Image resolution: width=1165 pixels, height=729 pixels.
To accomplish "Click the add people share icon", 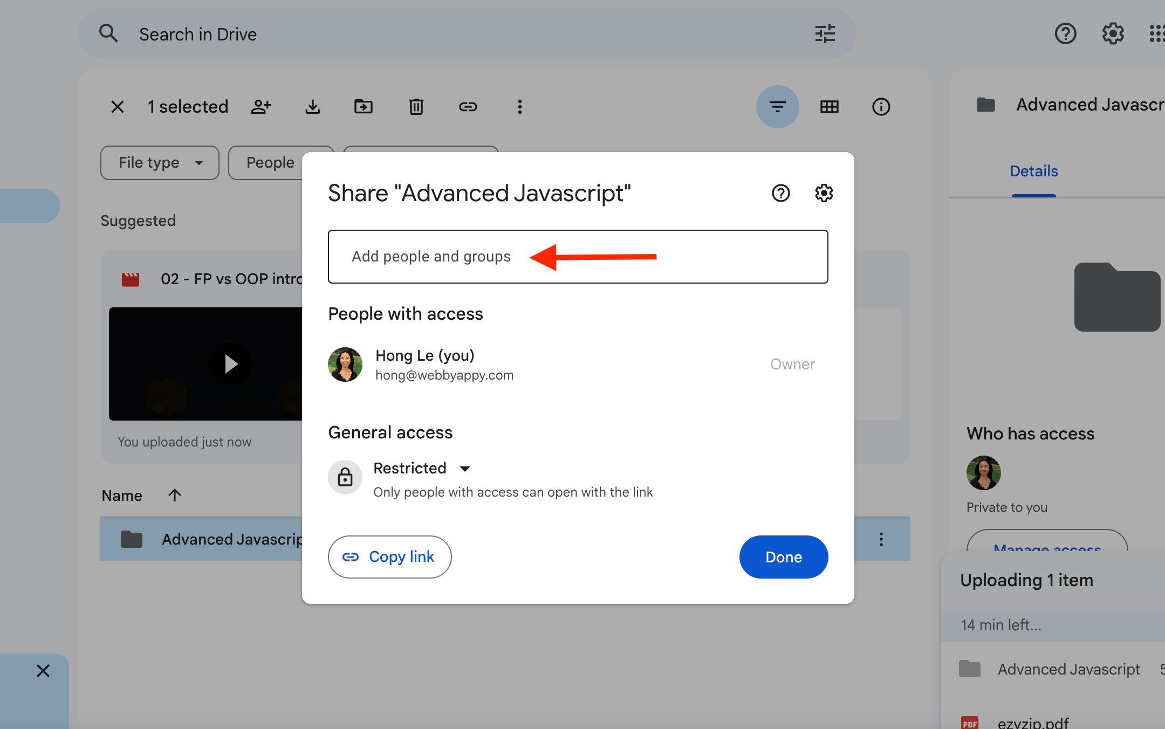I will point(262,107).
